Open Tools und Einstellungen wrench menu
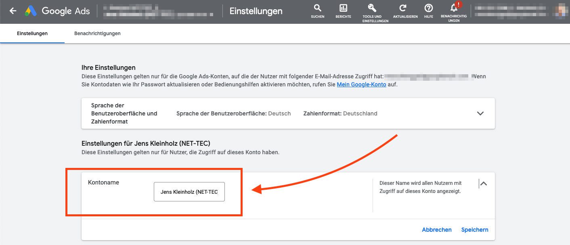This screenshot has width=570, height=245. click(372, 11)
